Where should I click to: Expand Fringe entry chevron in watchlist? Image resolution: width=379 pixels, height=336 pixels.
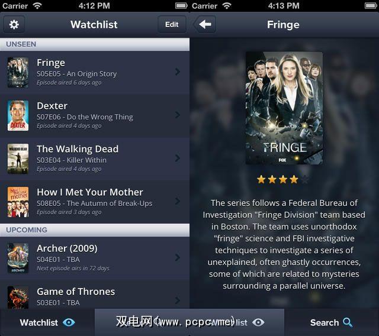[178, 72]
